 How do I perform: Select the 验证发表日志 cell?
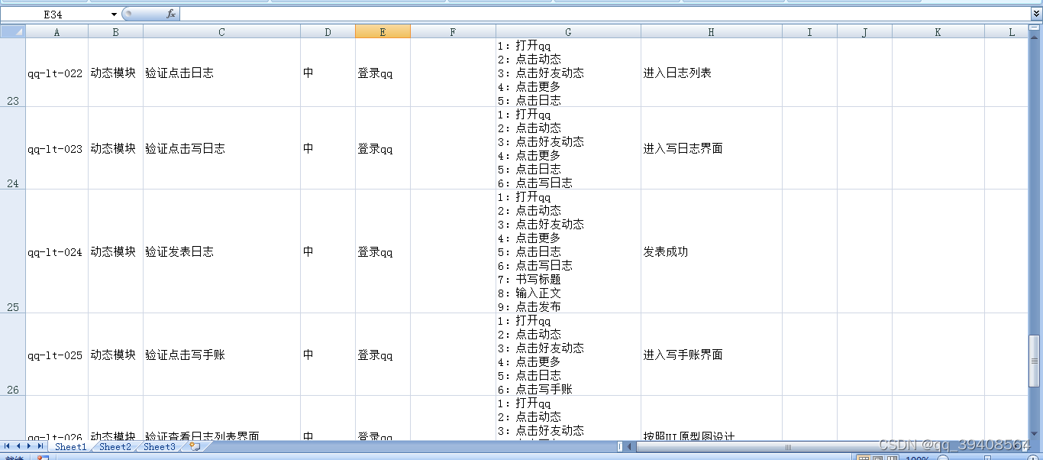pyautogui.click(x=221, y=251)
